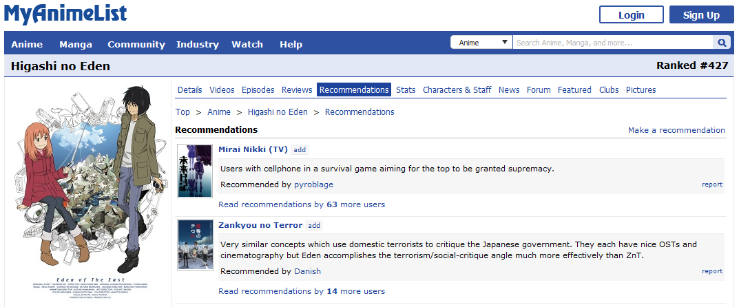Focus the Search Anime, Manga input field

tap(613, 43)
